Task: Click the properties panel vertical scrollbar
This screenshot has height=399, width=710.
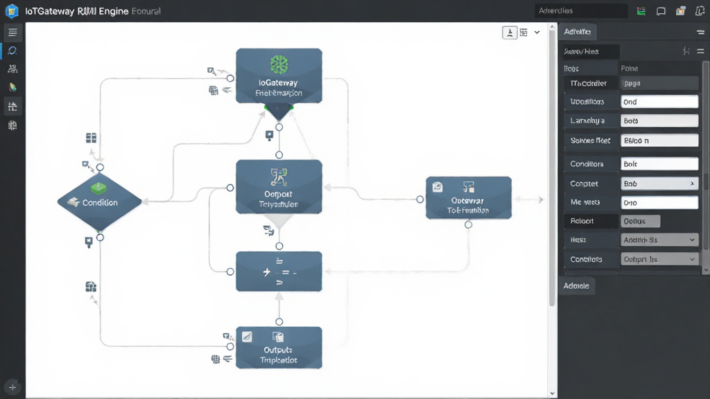Action: (706, 156)
